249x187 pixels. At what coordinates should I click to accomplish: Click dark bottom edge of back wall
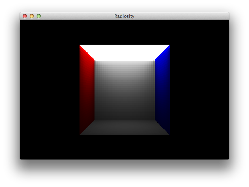124,118
